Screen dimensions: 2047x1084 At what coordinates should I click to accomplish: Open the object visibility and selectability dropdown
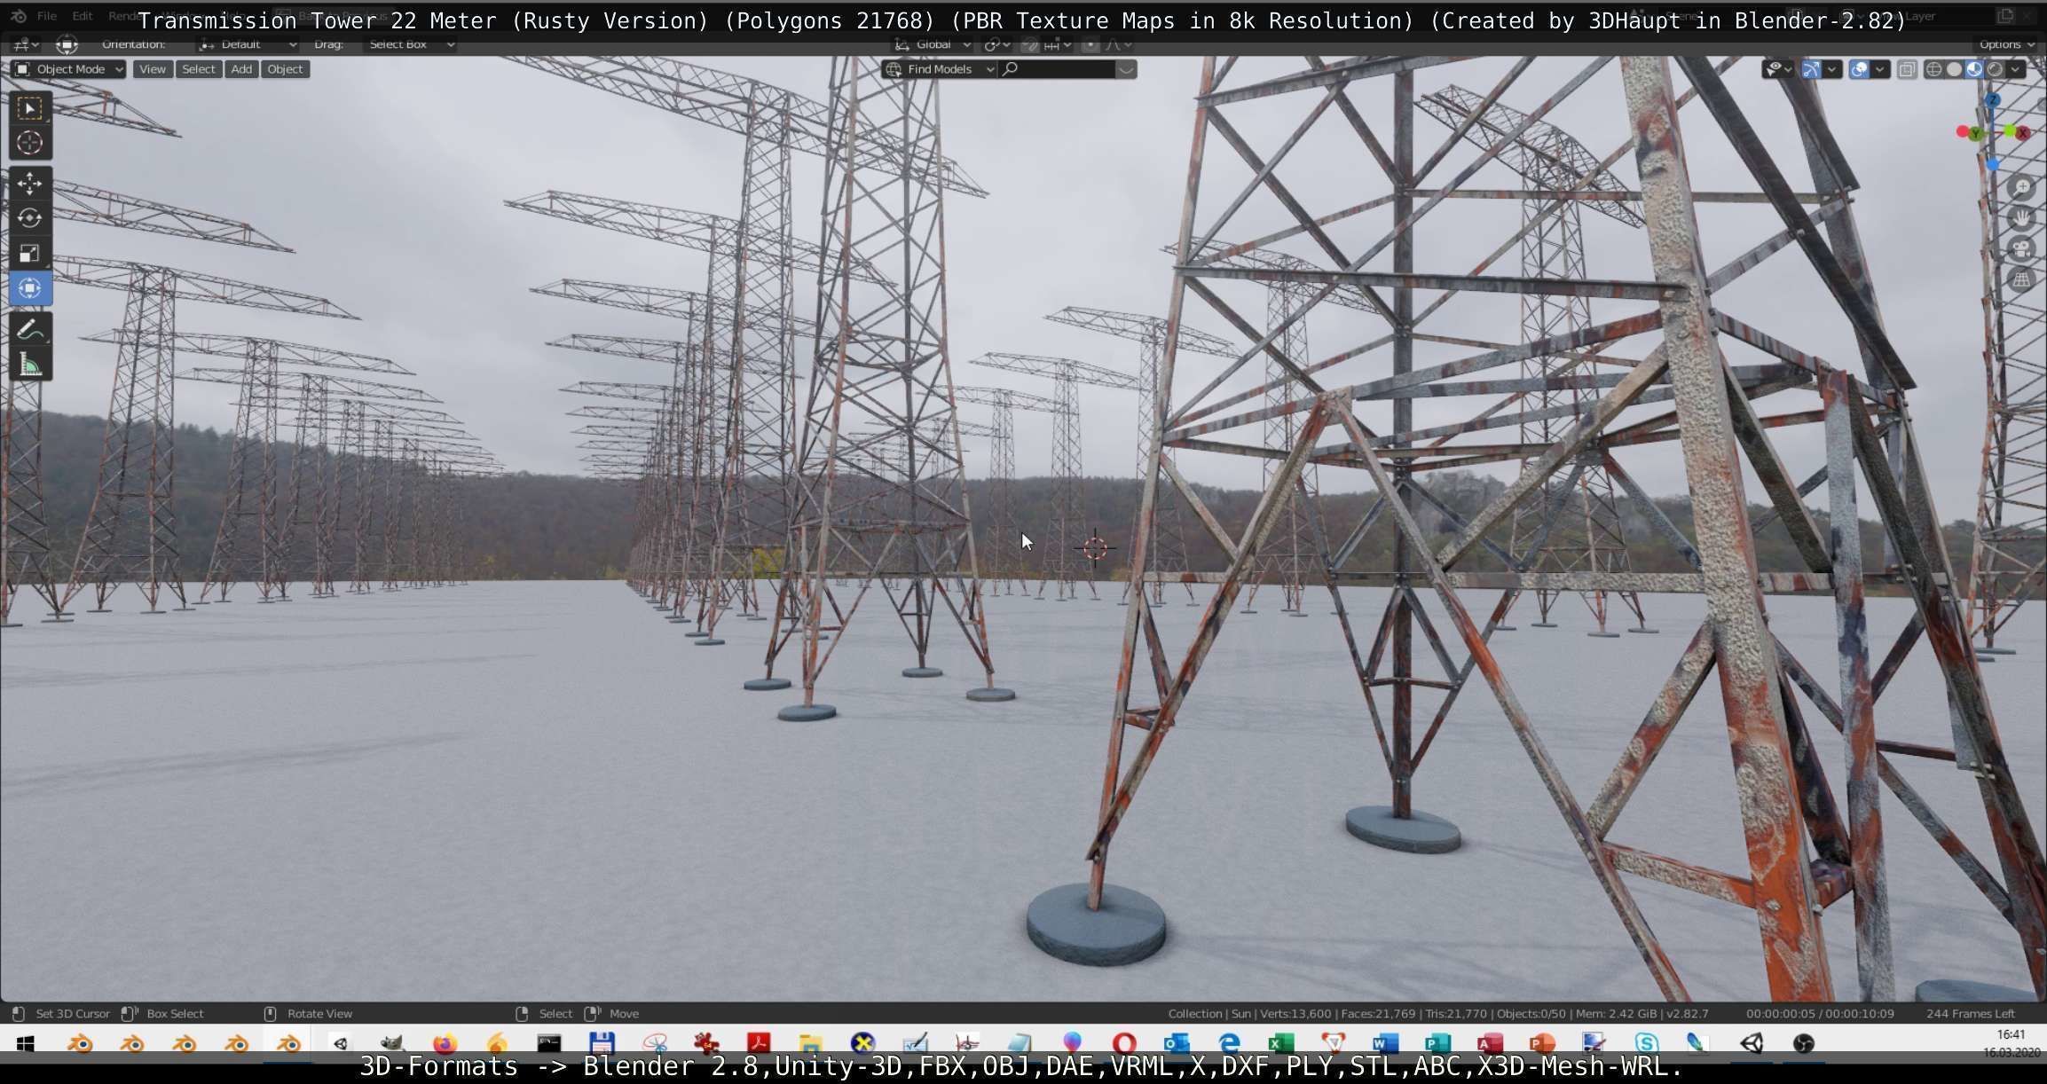click(1778, 69)
